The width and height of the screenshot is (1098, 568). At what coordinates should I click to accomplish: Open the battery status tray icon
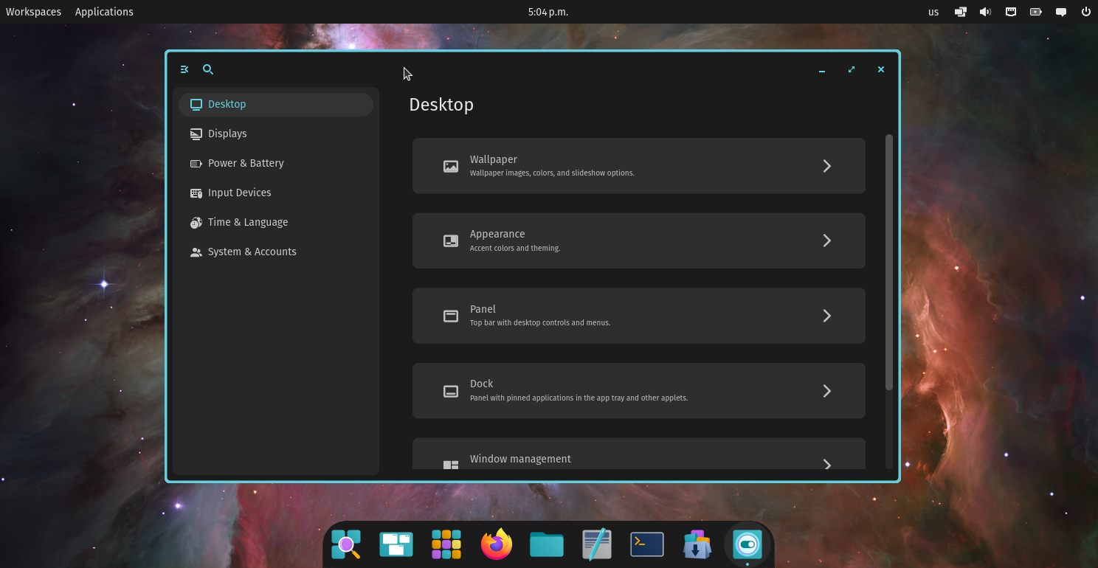click(1036, 12)
